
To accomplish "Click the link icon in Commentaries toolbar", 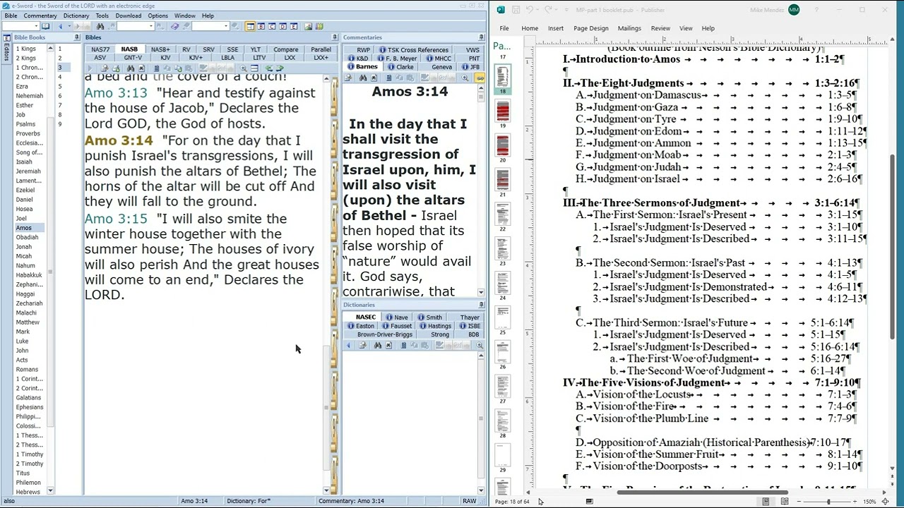I will point(480,77).
